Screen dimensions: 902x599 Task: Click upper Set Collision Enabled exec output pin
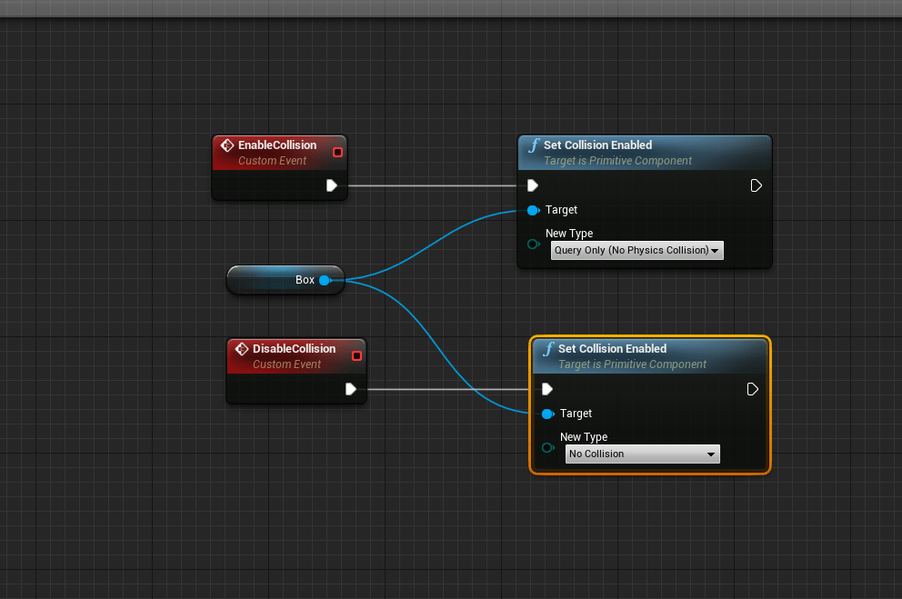tap(756, 185)
